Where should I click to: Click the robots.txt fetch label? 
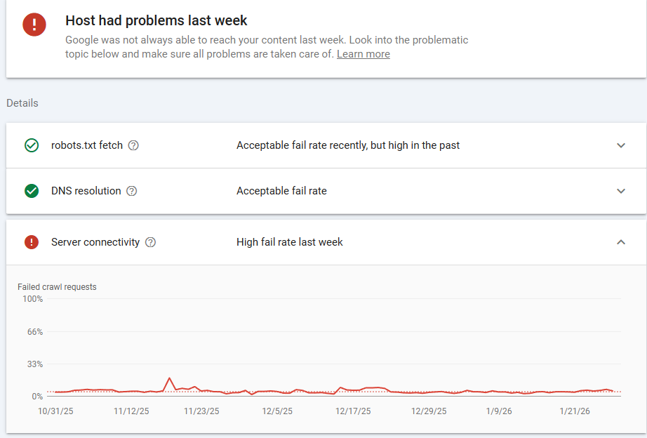point(87,145)
